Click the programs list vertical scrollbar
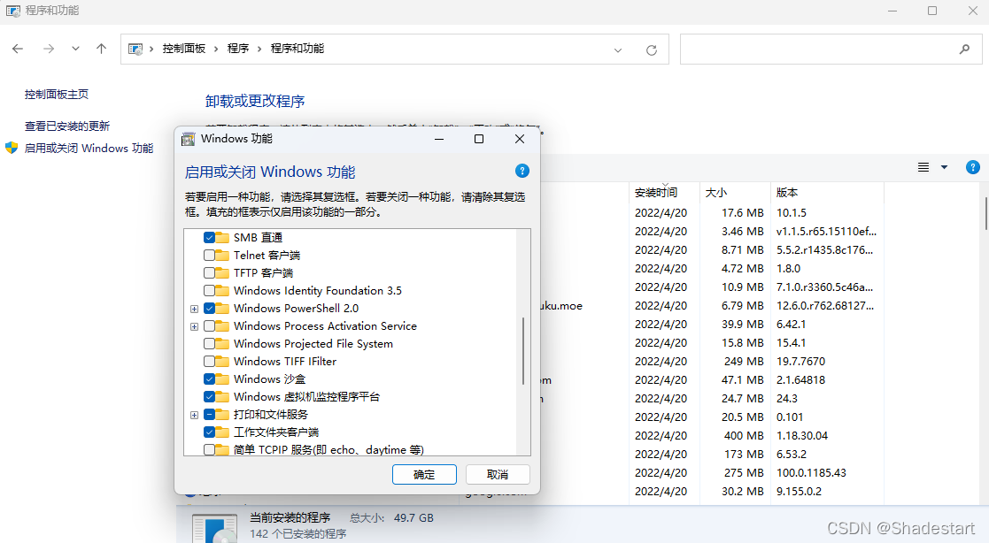Image resolution: width=989 pixels, height=543 pixels. pyautogui.click(x=985, y=214)
